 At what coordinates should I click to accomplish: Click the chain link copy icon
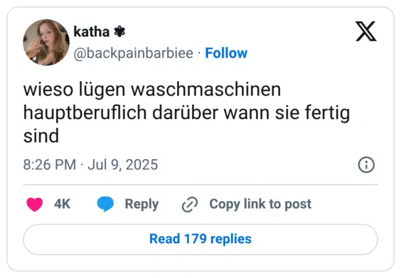pyautogui.click(x=190, y=204)
